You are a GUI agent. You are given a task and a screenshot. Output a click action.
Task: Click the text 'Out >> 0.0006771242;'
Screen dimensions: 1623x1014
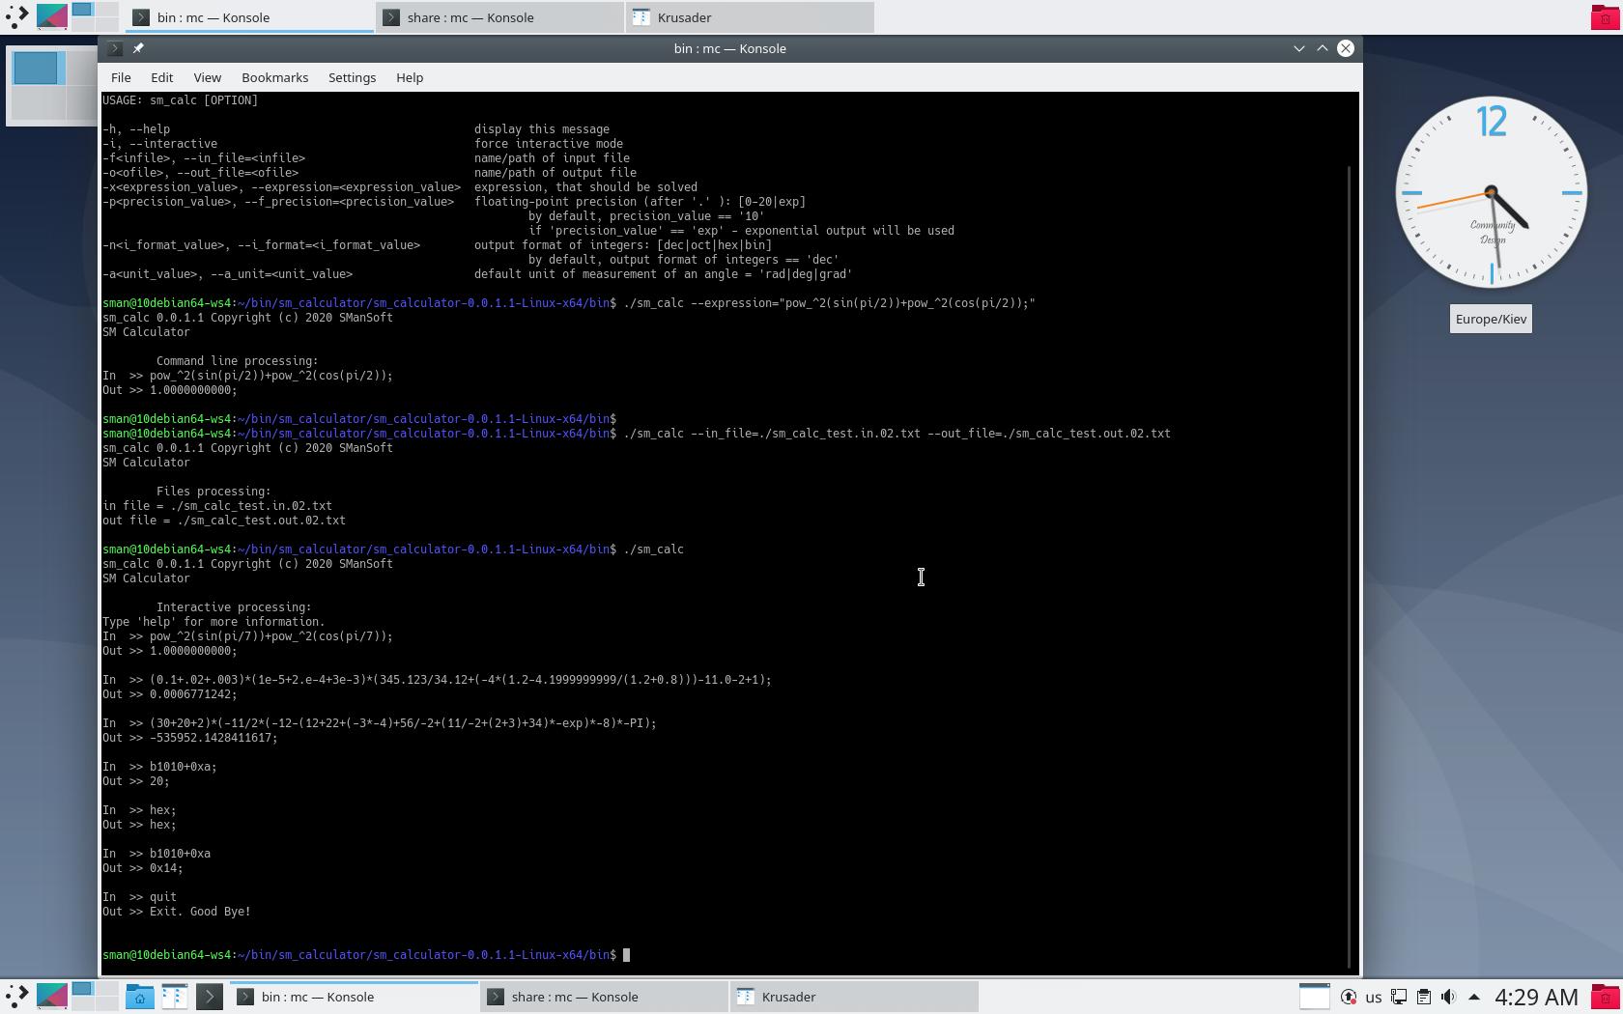170,694
